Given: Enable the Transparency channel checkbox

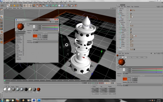Looking at the screenshot, I should click(x=23, y=39).
